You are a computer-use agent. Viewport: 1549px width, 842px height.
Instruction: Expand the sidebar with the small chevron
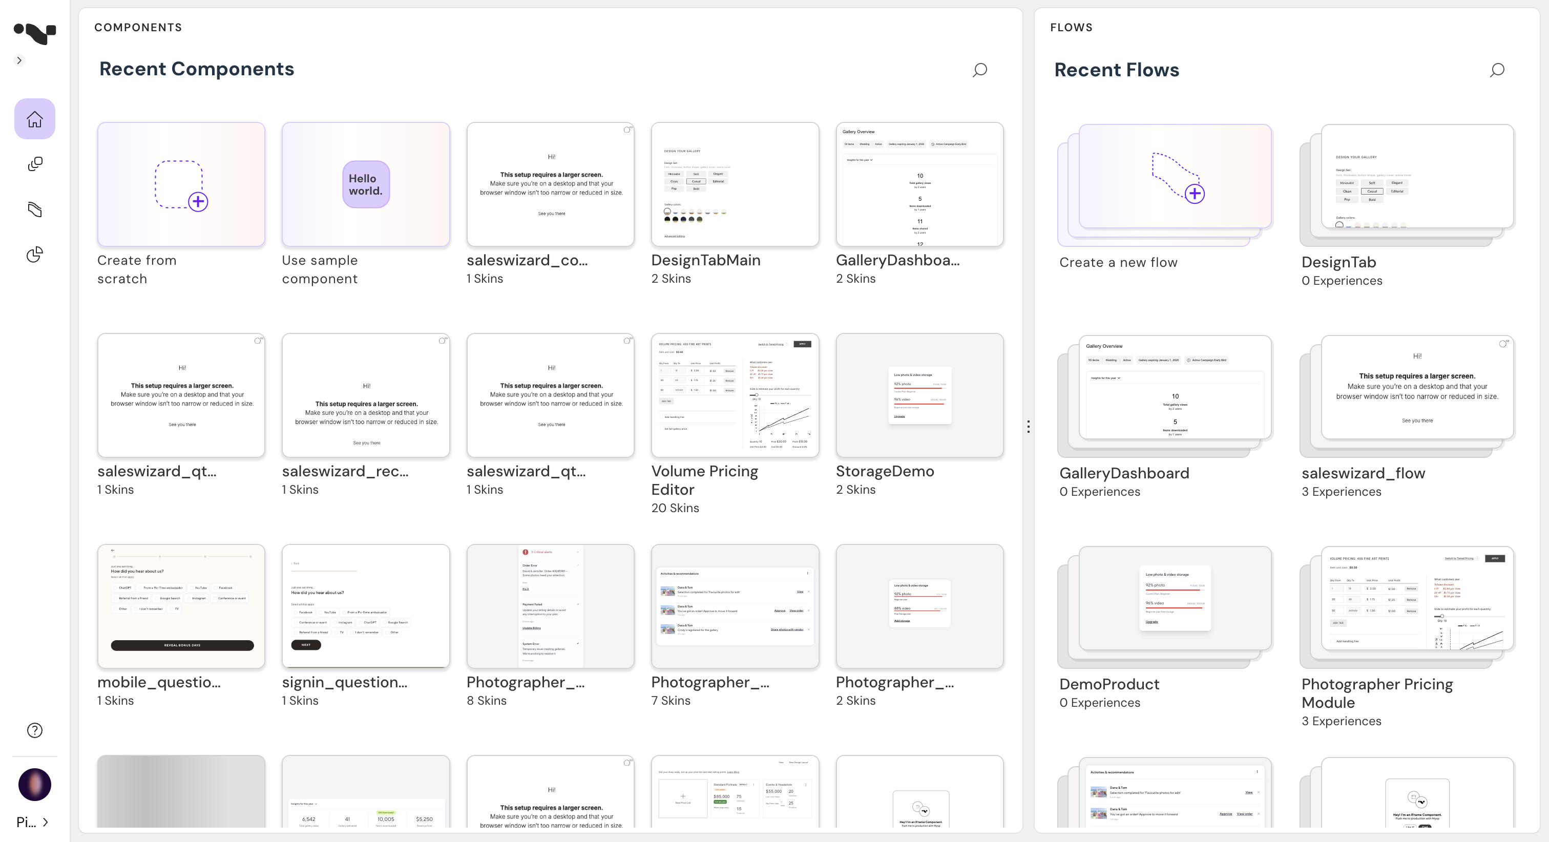coord(19,60)
